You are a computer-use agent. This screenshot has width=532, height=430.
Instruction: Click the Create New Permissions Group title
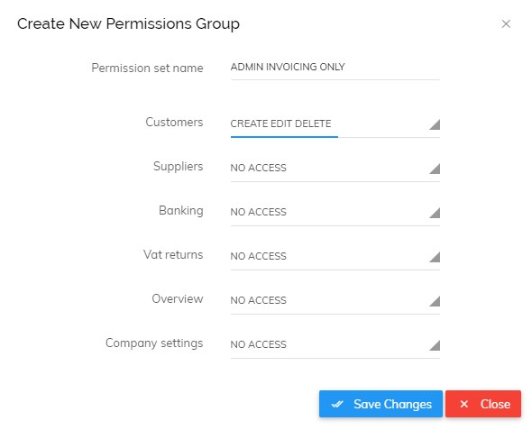pos(128,24)
